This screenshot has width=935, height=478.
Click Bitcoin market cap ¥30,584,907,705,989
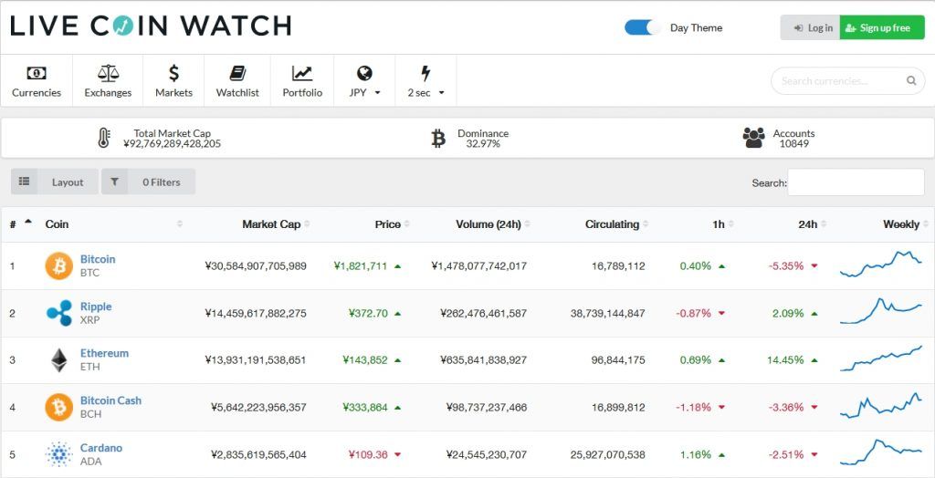tap(256, 265)
